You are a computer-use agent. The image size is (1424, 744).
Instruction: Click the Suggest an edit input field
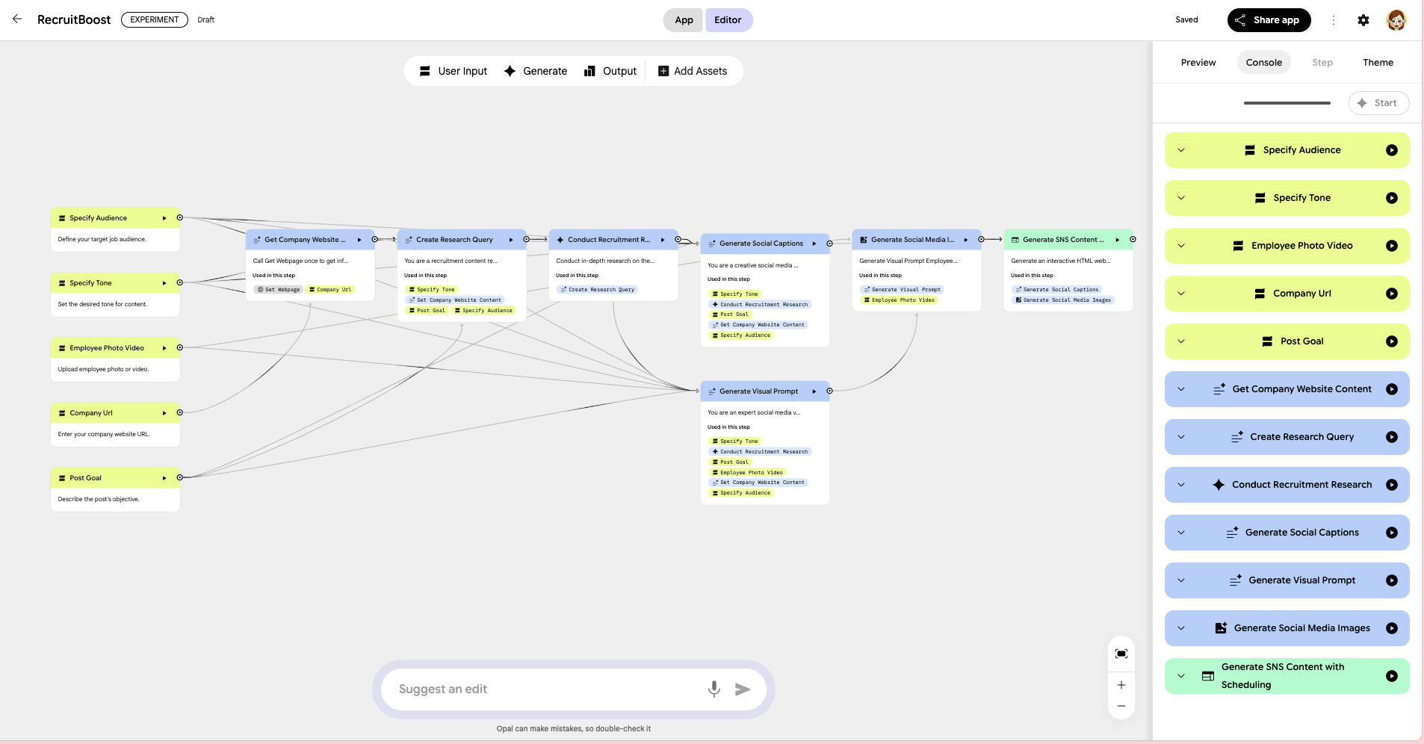(x=545, y=689)
